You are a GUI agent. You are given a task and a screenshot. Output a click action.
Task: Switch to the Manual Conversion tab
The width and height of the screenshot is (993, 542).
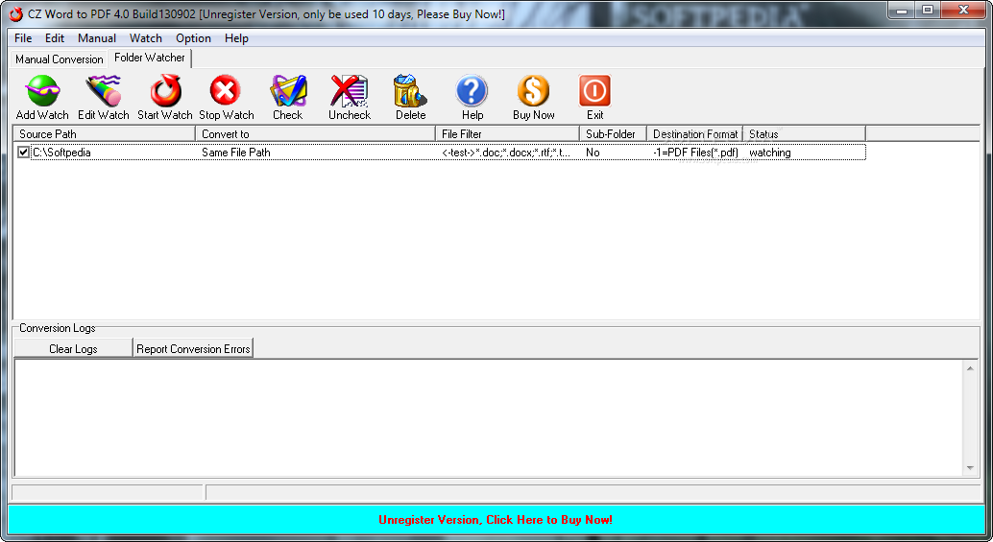point(60,59)
